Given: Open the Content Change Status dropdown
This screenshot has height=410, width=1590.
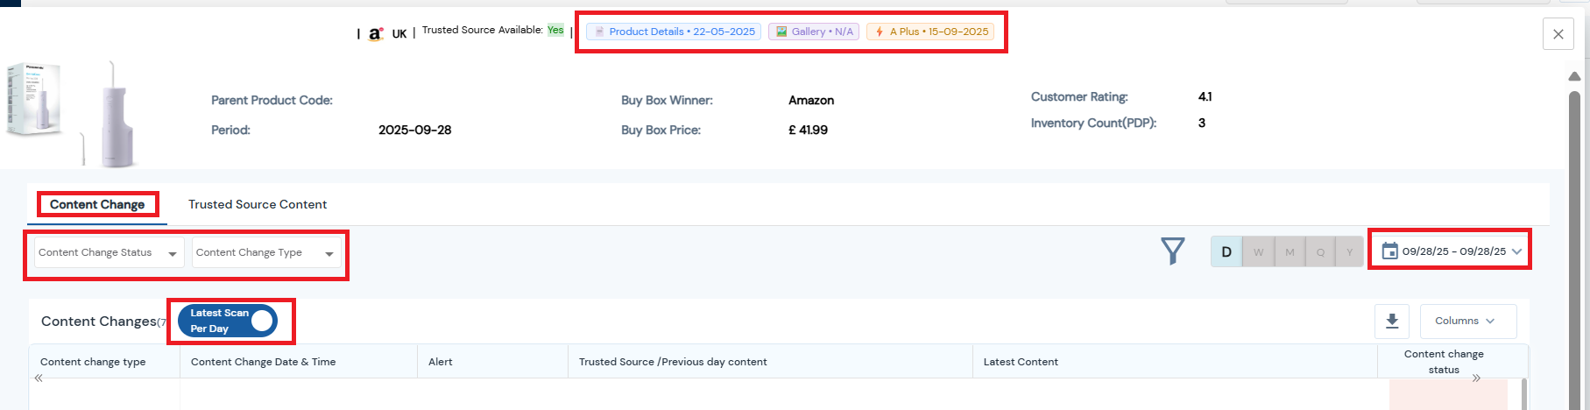Looking at the screenshot, I should (x=109, y=253).
